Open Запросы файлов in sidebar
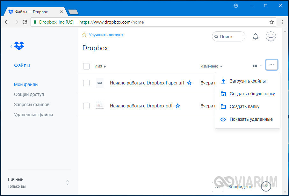The width and height of the screenshot is (289, 196). [32, 105]
